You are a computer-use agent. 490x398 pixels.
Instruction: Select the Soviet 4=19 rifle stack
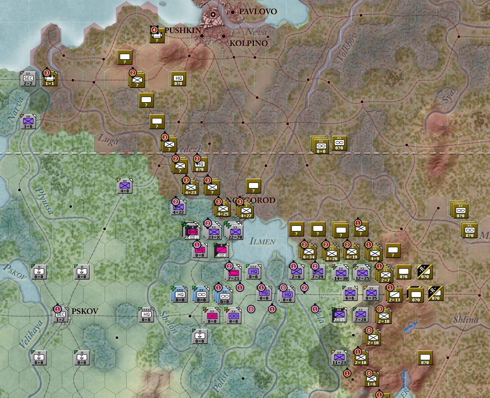[x=351, y=251]
